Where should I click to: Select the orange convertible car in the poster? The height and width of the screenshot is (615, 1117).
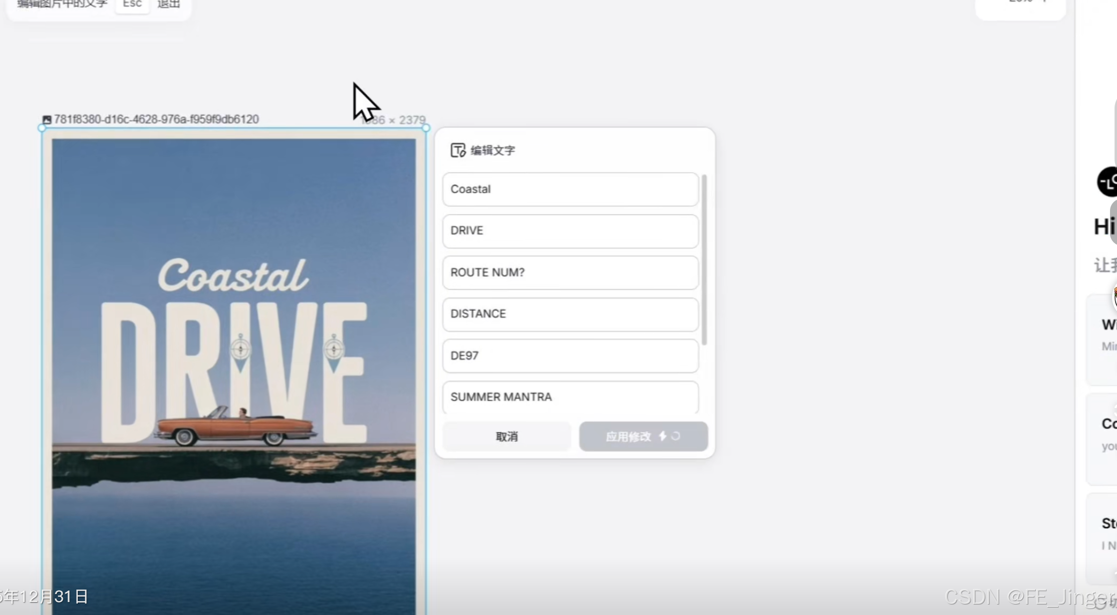tap(235, 428)
